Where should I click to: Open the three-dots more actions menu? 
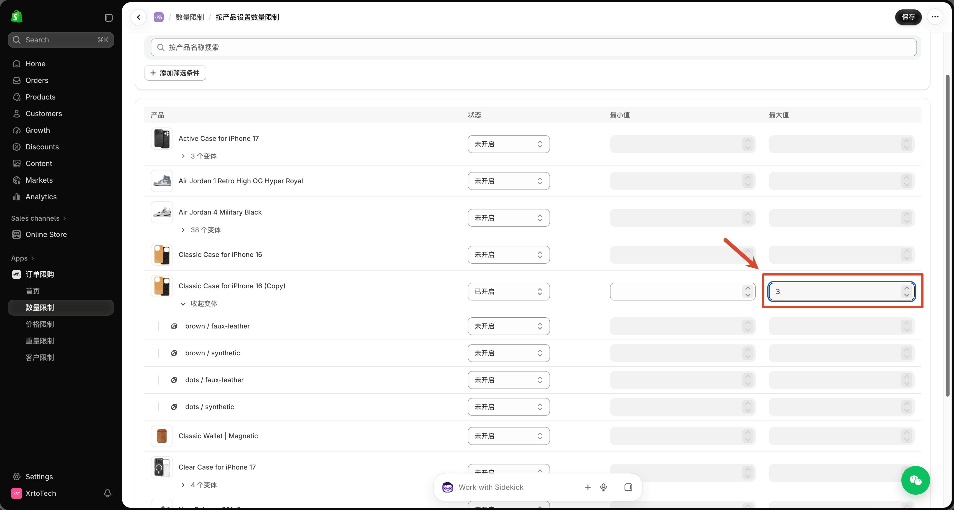coord(935,17)
